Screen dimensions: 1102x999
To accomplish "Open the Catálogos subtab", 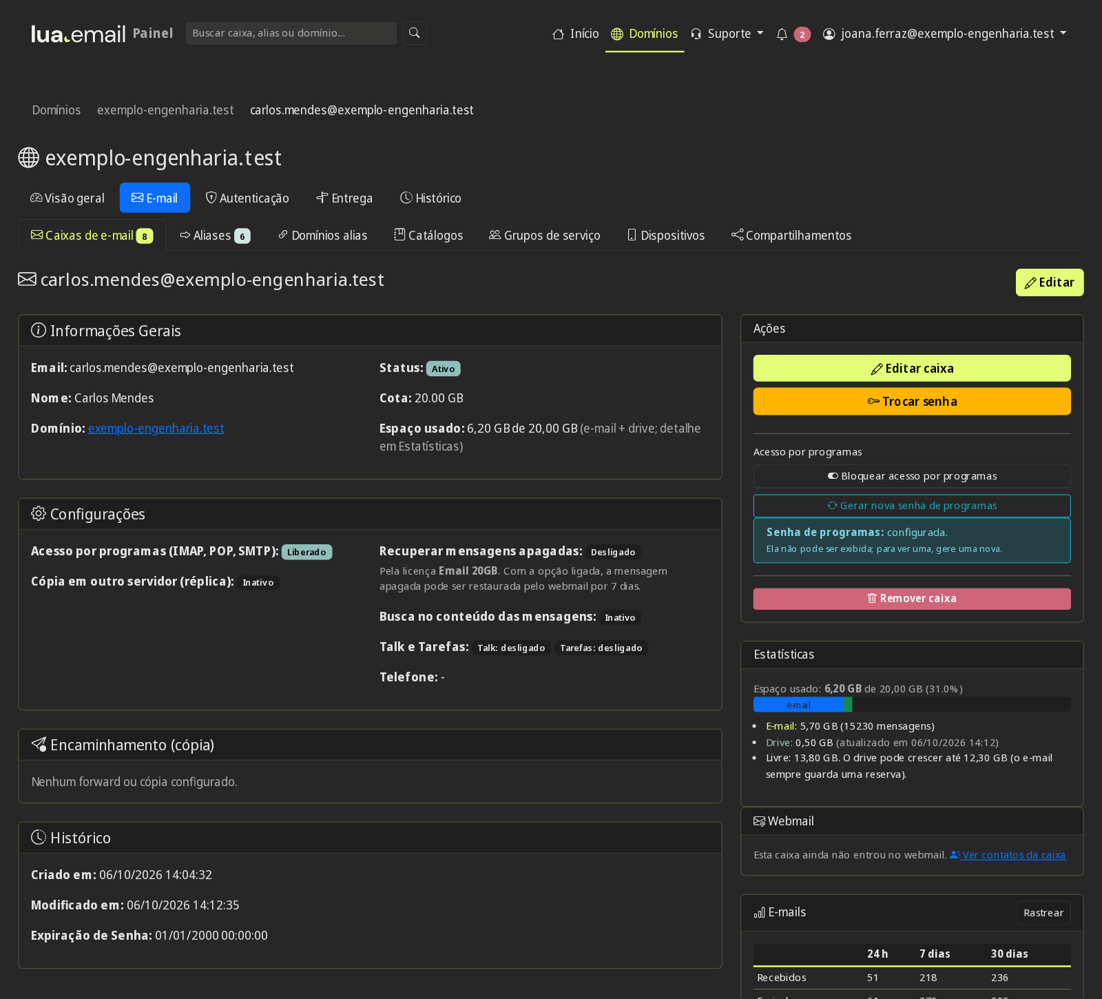I will [428, 236].
